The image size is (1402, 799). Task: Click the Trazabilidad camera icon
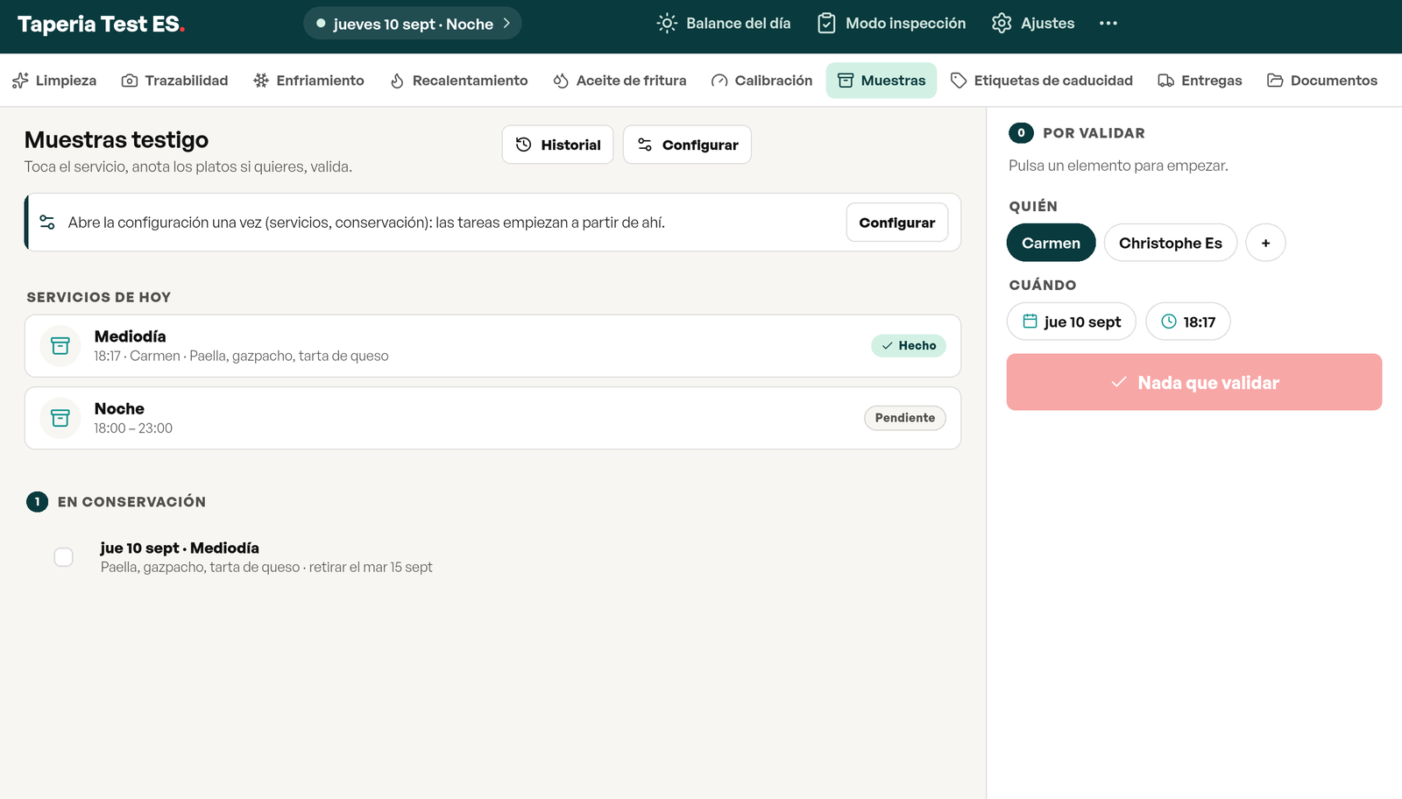click(x=130, y=81)
